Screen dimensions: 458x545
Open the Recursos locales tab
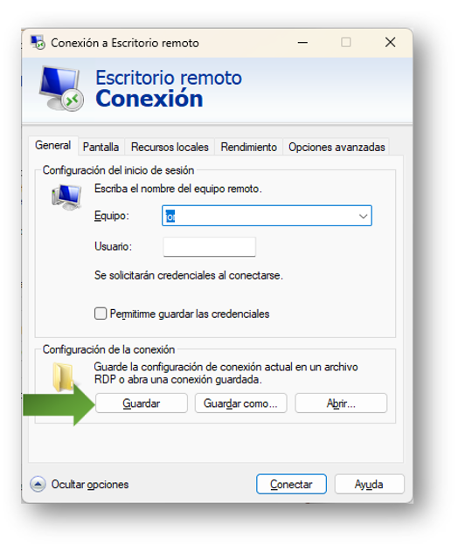click(x=170, y=147)
